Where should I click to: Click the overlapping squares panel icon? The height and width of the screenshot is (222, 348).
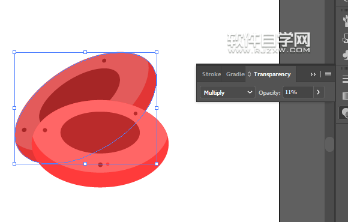tap(346, 39)
